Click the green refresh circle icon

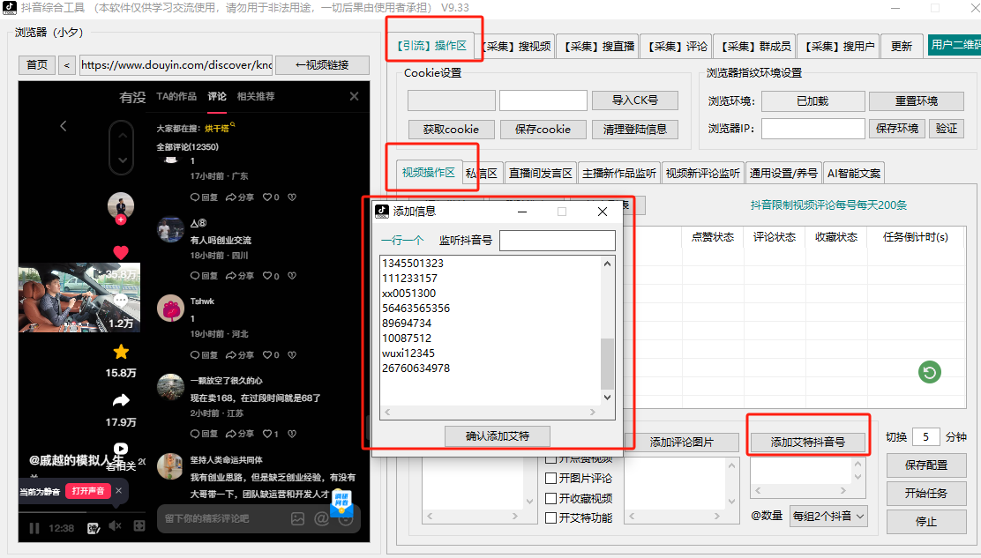[929, 373]
